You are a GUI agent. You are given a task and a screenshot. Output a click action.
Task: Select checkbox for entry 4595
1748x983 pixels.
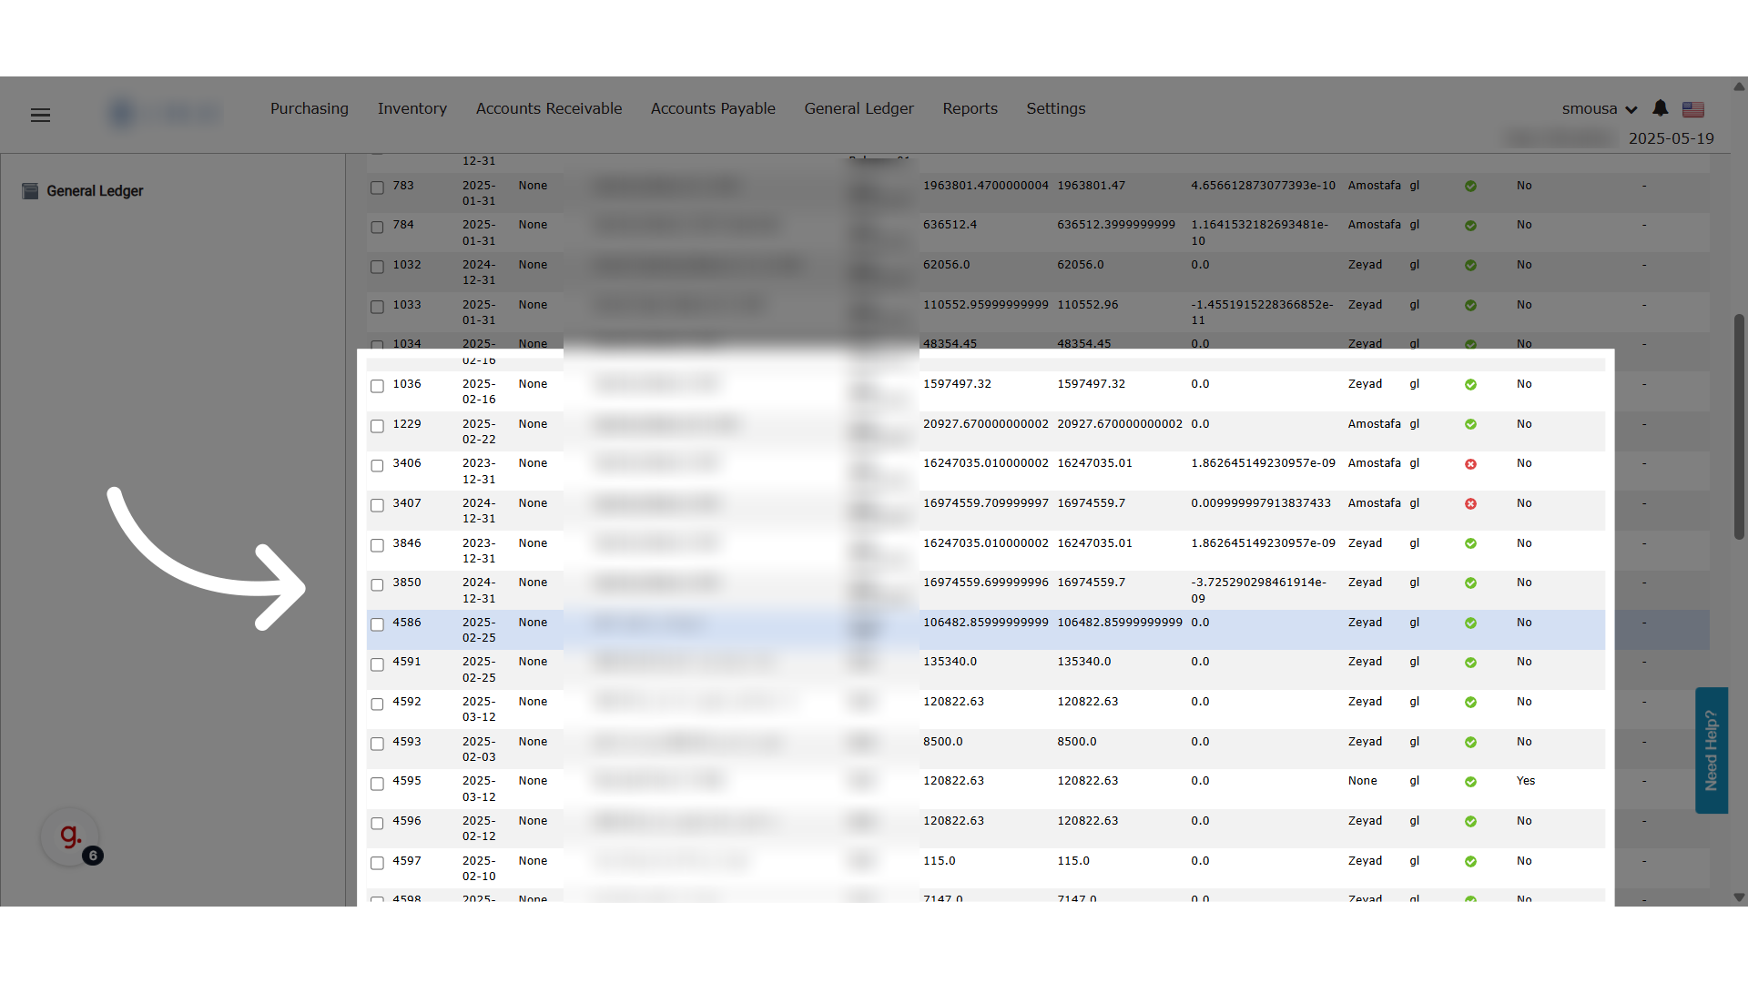coord(377,784)
